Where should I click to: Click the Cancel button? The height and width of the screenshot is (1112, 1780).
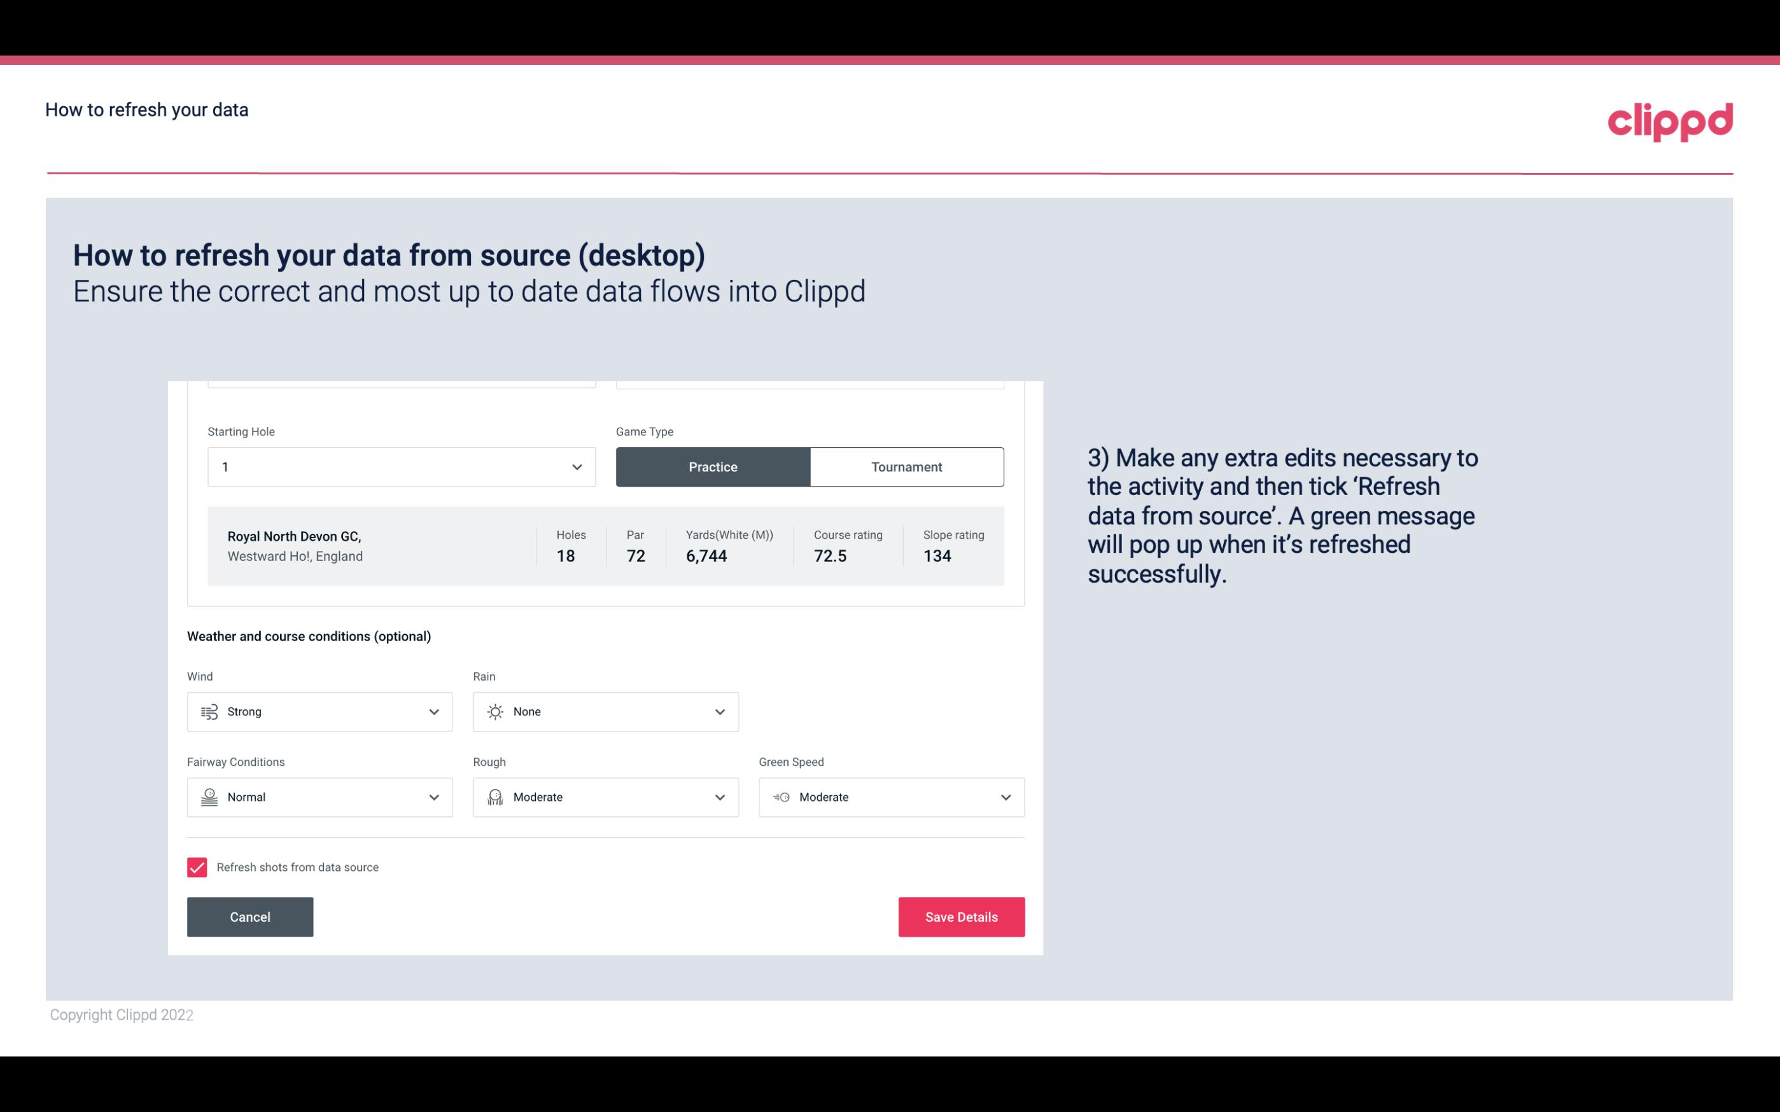click(x=250, y=916)
